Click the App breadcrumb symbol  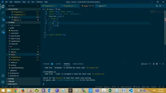pos(58,9)
